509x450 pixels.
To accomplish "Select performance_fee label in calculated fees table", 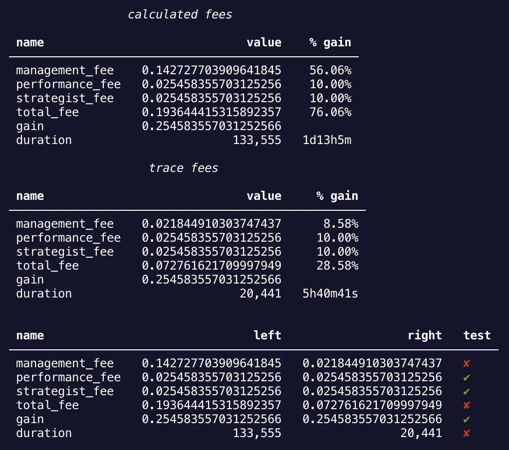I will 68,84.
